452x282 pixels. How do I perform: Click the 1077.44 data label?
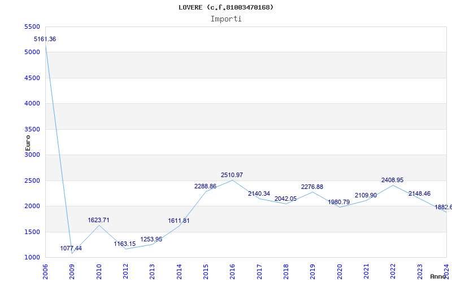click(71, 248)
